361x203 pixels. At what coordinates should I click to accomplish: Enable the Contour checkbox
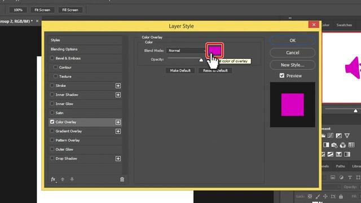tap(55, 67)
